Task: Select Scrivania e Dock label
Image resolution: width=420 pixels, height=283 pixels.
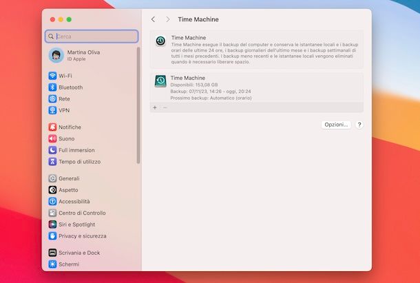Action: [79, 253]
